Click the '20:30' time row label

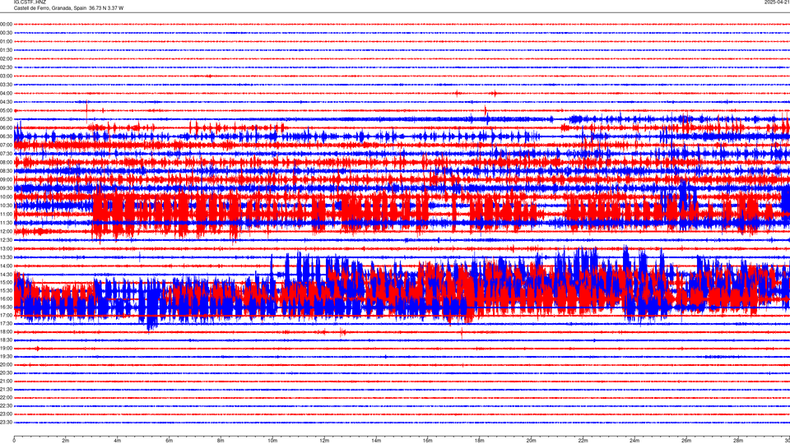6,373
